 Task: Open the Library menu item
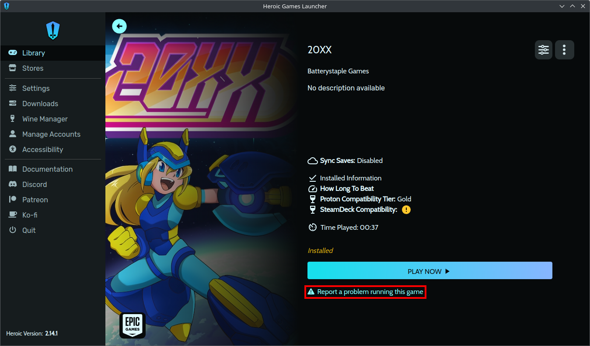[x=52, y=53]
